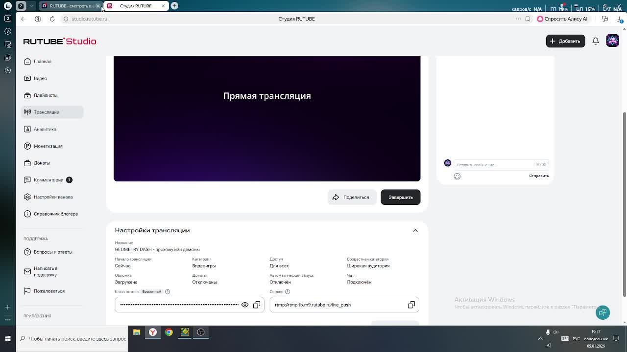Click the Настройки канала gear icon
Screen dimensions: 627x352
(x=27, y=197)
